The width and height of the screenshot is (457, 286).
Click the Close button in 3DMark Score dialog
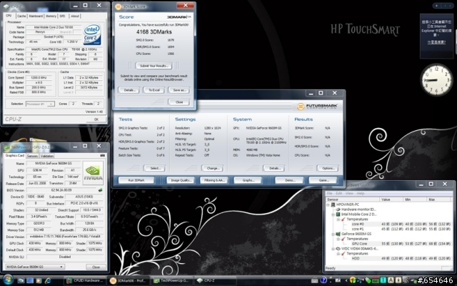[179, 102]
